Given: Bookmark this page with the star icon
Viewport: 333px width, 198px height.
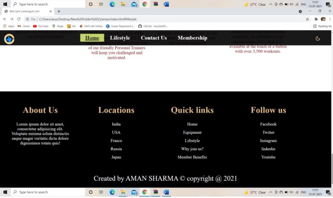Looking at the screenshot, I should (x=307, y=19).
